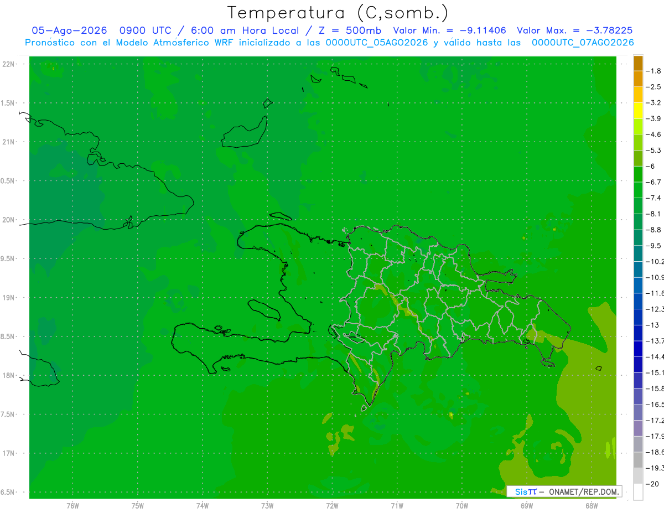Click the "-1.8" colorbar label
This screenshot has height=513, width=664.
[x=654, y=71]
